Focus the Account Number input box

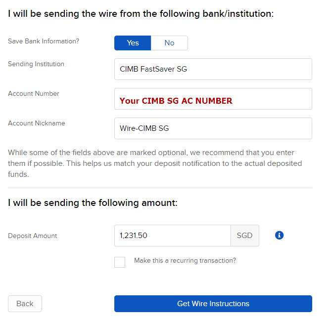(x=213, y=99)
